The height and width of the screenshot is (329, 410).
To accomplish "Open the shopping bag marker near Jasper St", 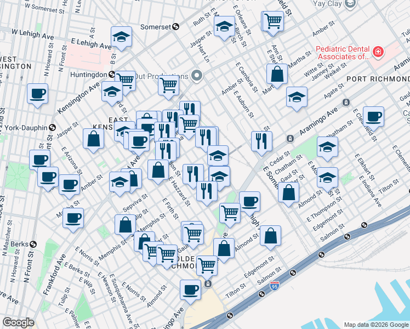I will 94,140.
